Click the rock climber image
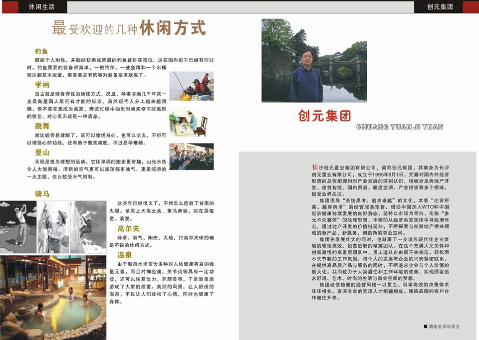Screen dimensions: 479x340 click(x=88, y=227)
